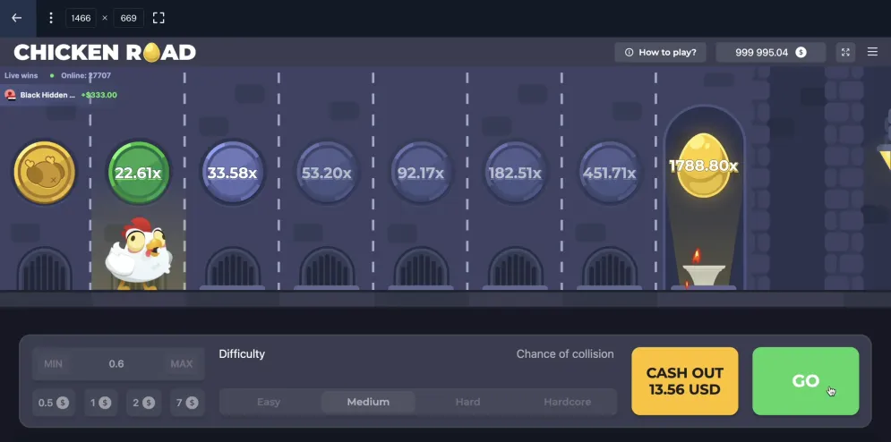Click the green 22.61x multiplier coin
This screenshot has height=442, width=891.
tap(139, 172)
